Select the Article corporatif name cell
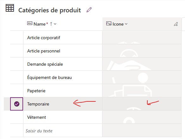 click(x=63, y=38)
